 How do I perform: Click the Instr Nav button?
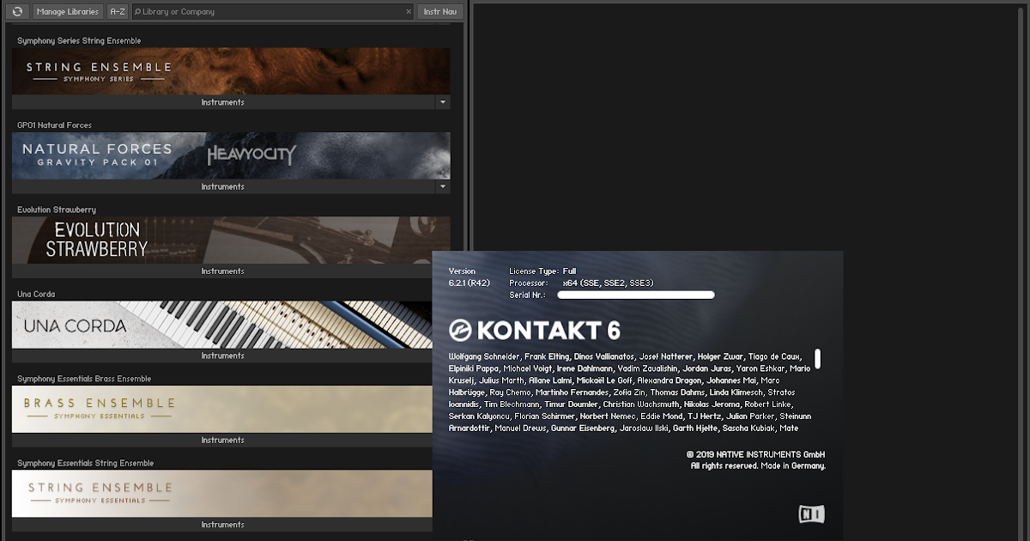click(x=439, y=11)
